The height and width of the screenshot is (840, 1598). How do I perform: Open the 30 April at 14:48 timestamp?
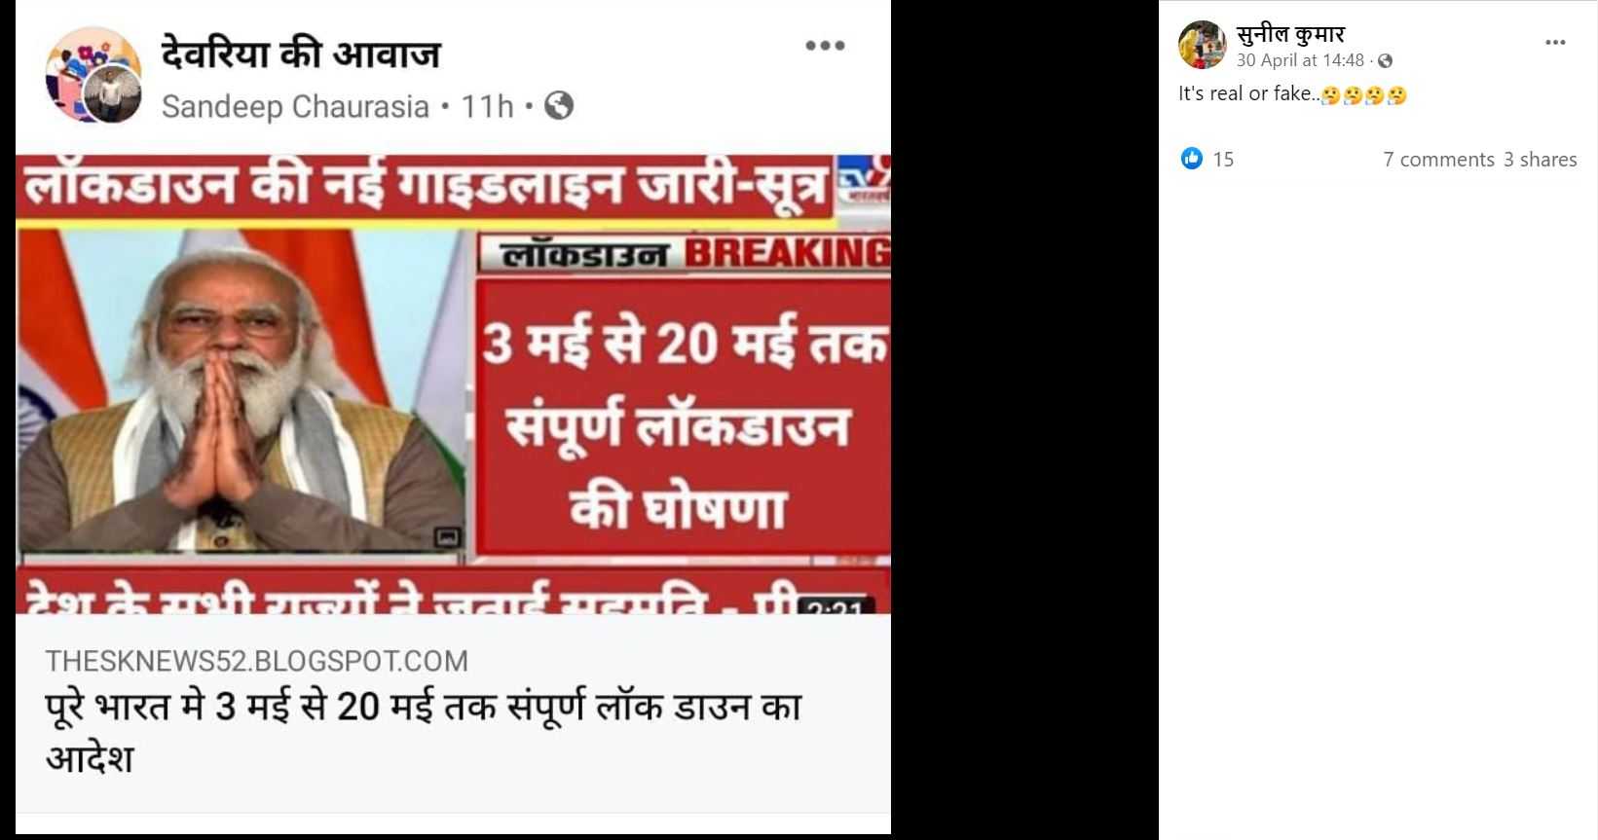click(x=1300, y=60)
